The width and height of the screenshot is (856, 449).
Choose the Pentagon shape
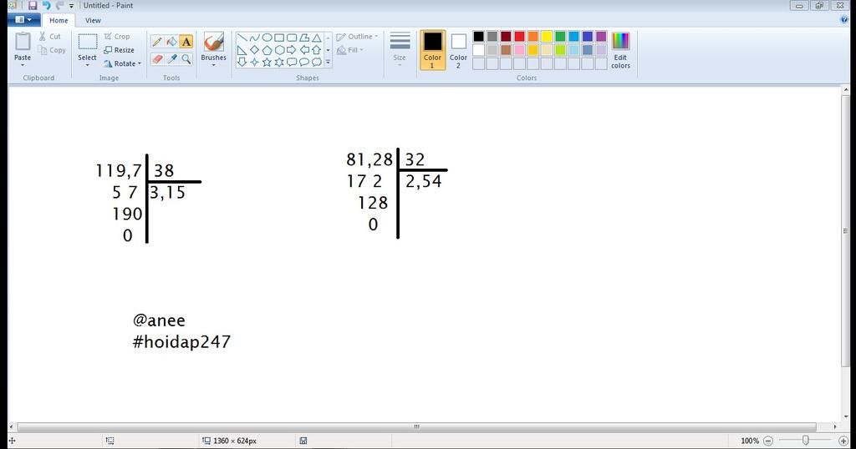(267, 50)
